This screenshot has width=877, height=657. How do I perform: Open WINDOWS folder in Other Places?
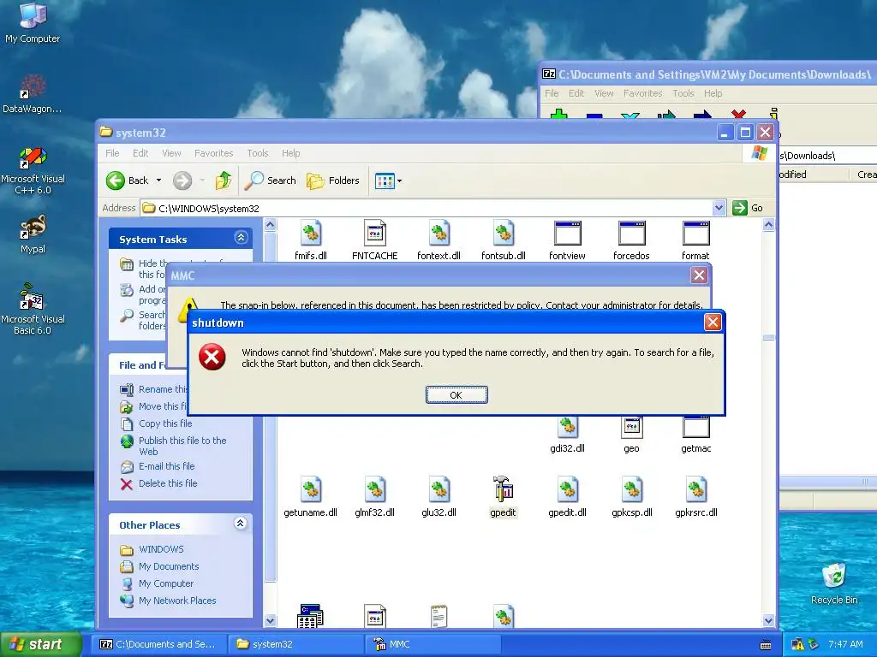pyautogui.click(x=161, y=549)
